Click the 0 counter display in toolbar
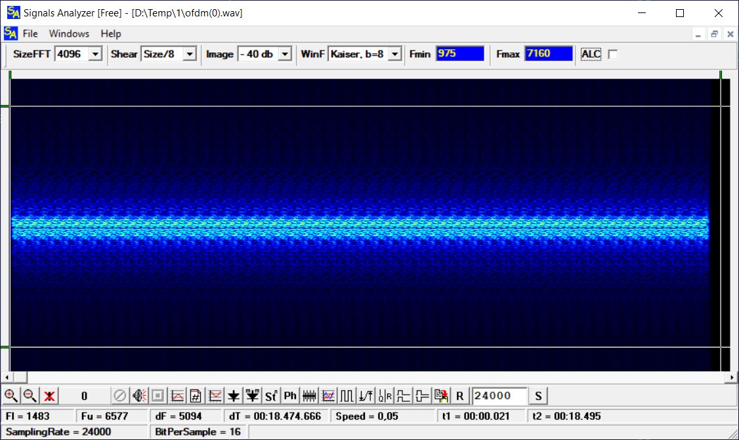739x440 pixels. click(84, 395)
